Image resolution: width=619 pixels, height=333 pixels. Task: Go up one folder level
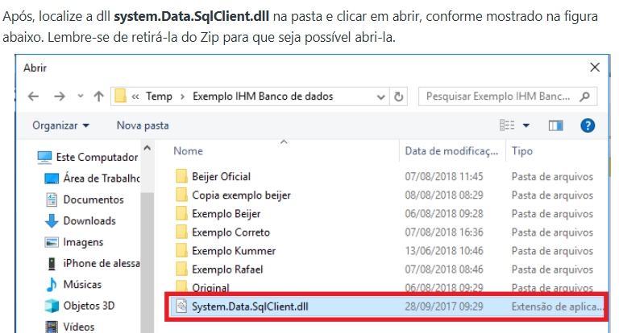point(98,97)
